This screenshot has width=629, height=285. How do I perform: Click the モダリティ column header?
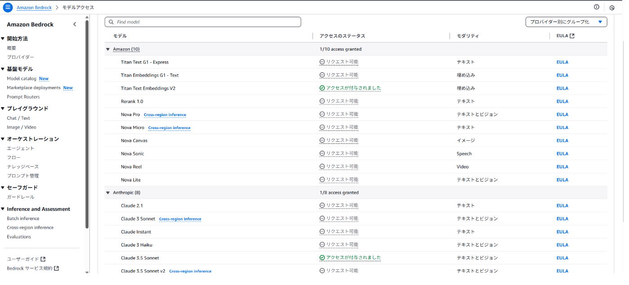[468, 36]
